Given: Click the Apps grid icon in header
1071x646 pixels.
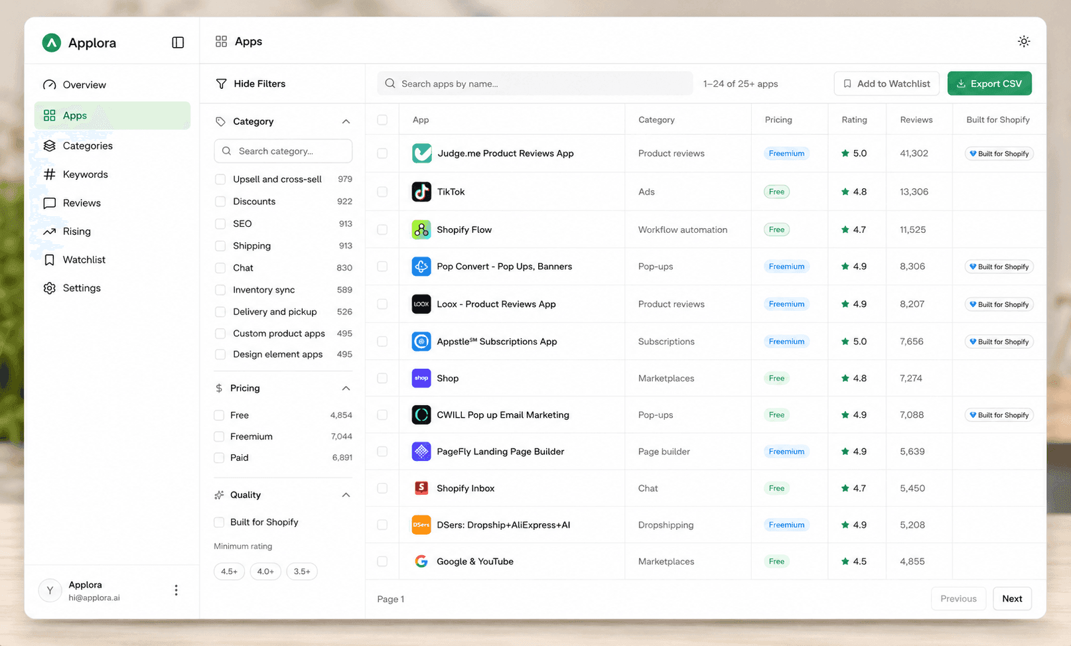Looking at the screenshot, I should [x=221, y=42].
